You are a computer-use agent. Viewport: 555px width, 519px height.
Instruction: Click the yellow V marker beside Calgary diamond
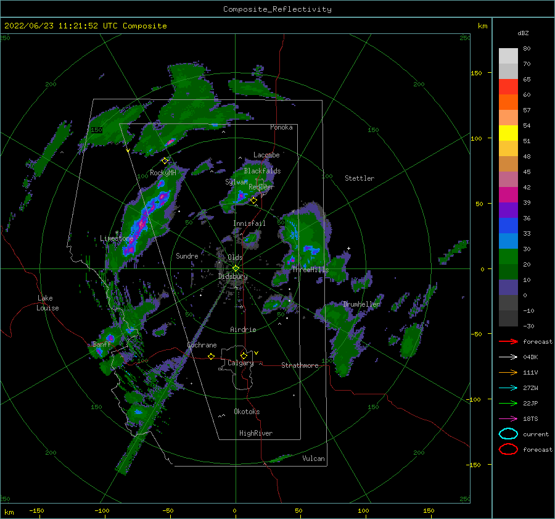coord(256,353)
